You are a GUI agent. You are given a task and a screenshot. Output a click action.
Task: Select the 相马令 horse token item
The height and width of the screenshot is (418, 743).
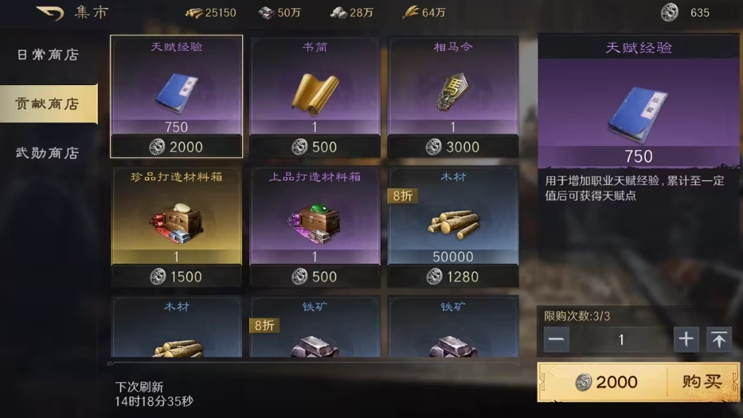452,96
